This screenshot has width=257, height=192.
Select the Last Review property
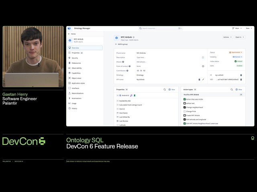[x=124, y=121]
